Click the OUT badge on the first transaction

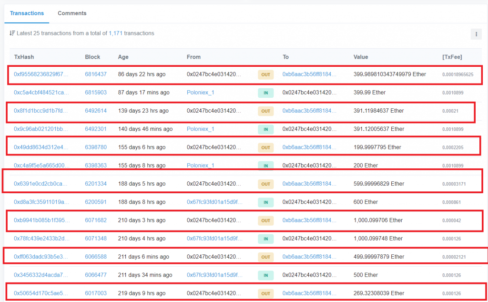tap(265, 75)
